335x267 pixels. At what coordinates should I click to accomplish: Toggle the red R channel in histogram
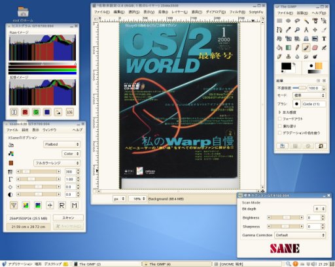click(25, 112)
